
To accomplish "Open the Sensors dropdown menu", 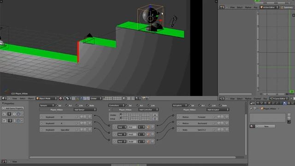I will (47, 105).
